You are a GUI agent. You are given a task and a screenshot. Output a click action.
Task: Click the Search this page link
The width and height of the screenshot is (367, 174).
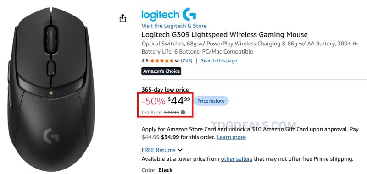pyautogui.click(x=219, y=61)
